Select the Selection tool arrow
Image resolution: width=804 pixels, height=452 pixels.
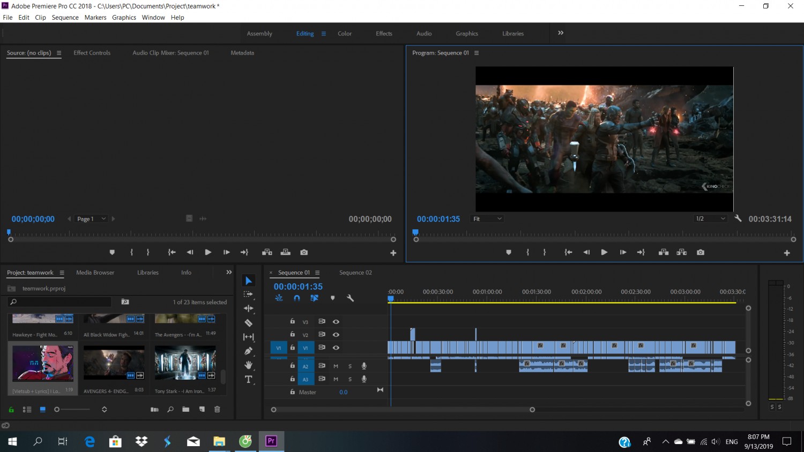tap(248, 281)
